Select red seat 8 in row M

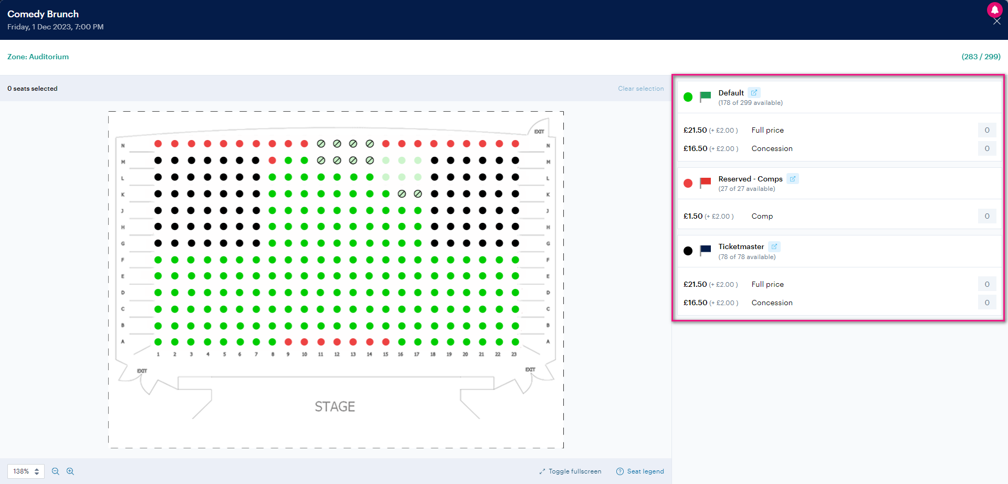point(272,160)
